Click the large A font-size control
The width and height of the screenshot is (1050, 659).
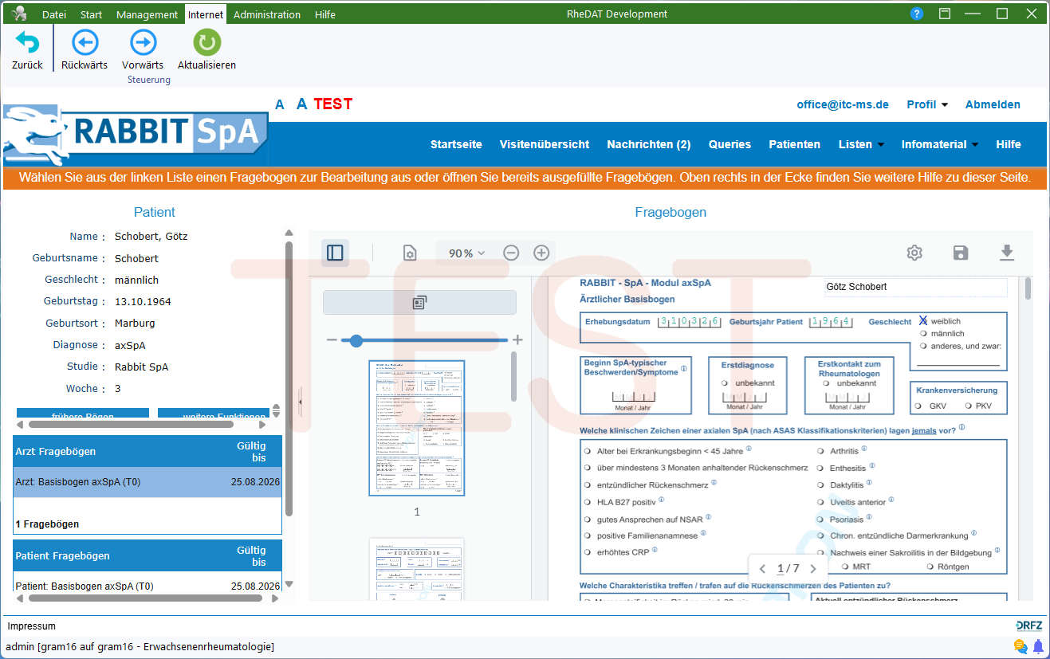point(302,104)
